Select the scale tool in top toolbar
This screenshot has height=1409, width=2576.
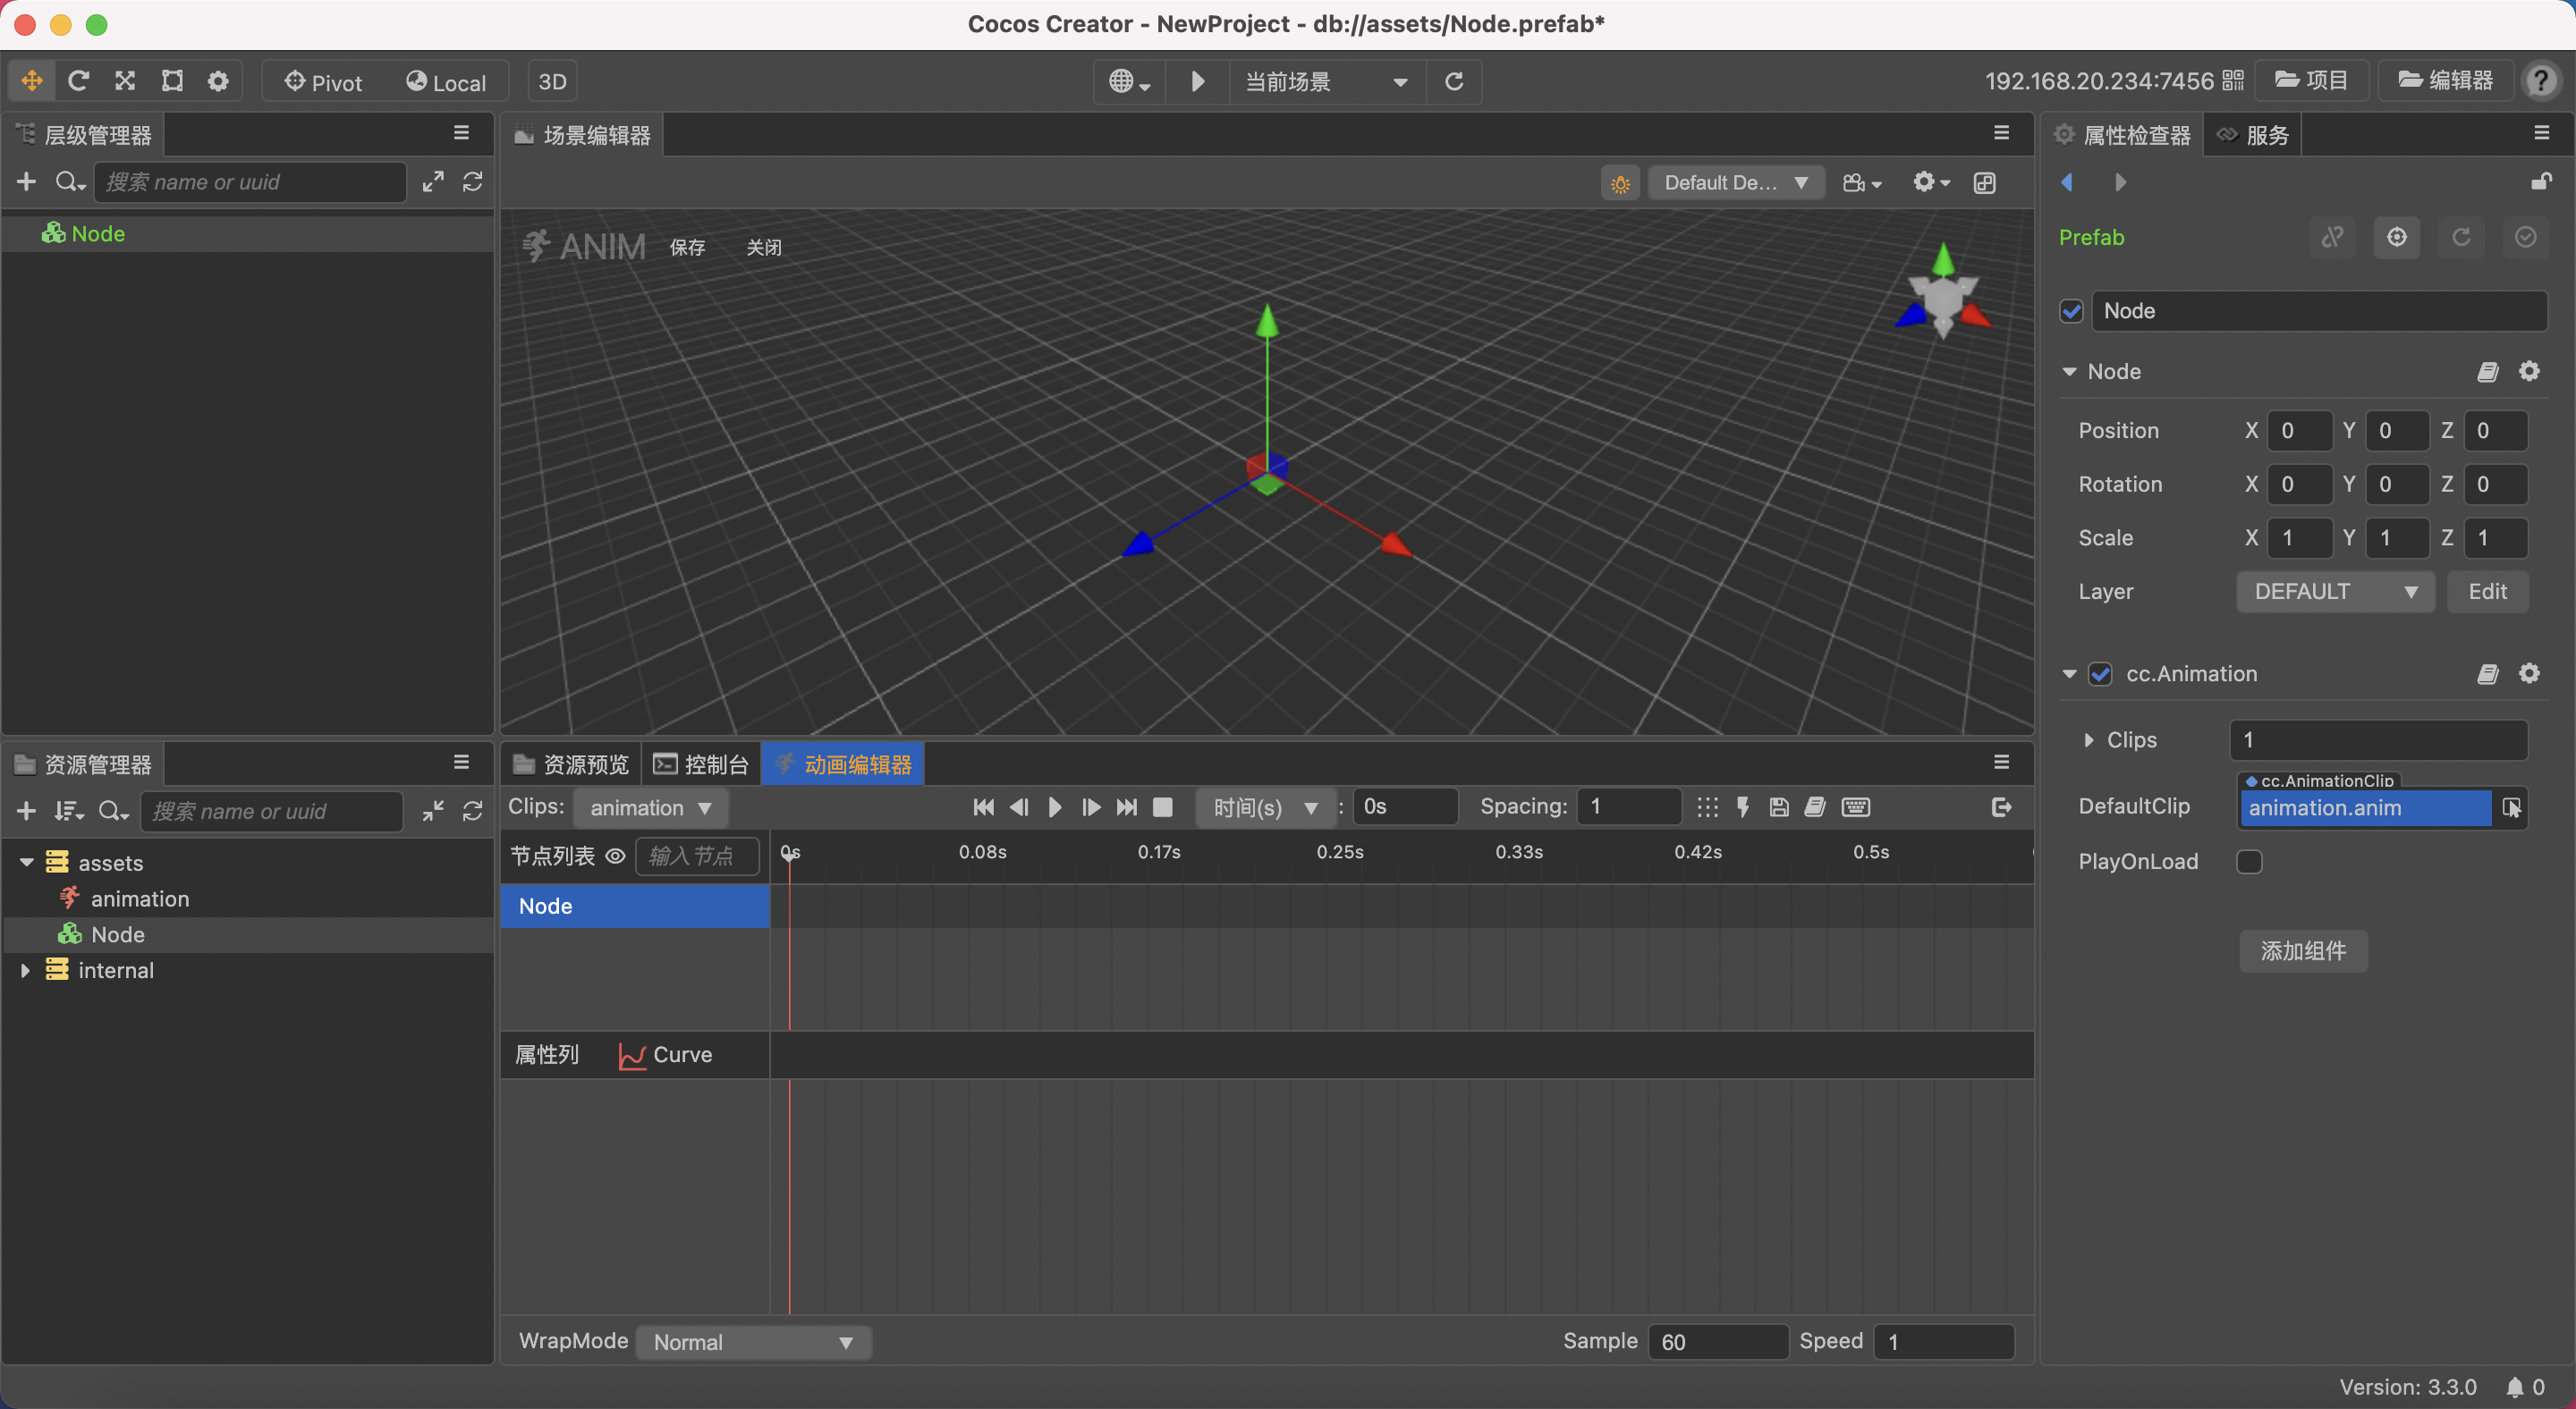click(x=125, y=81)
